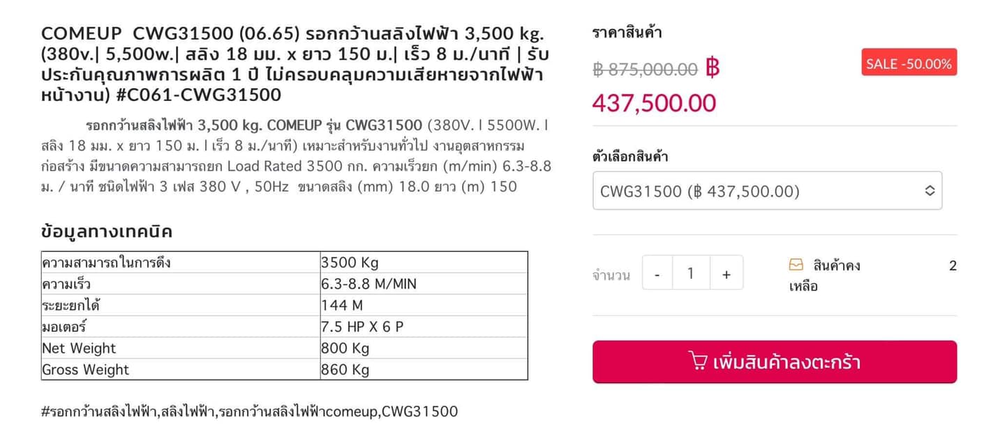The height and width of the screenshot is (446, 998).
Task: Click the sale price 437,500.00
Action: click(x=654, y=103)
